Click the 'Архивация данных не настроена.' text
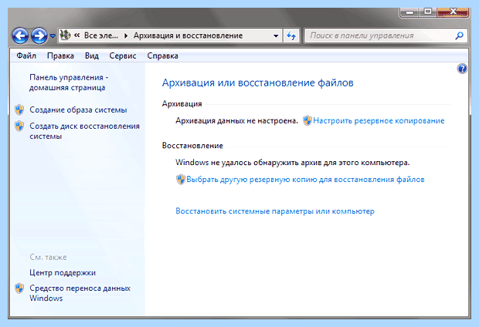 (236, 121)
